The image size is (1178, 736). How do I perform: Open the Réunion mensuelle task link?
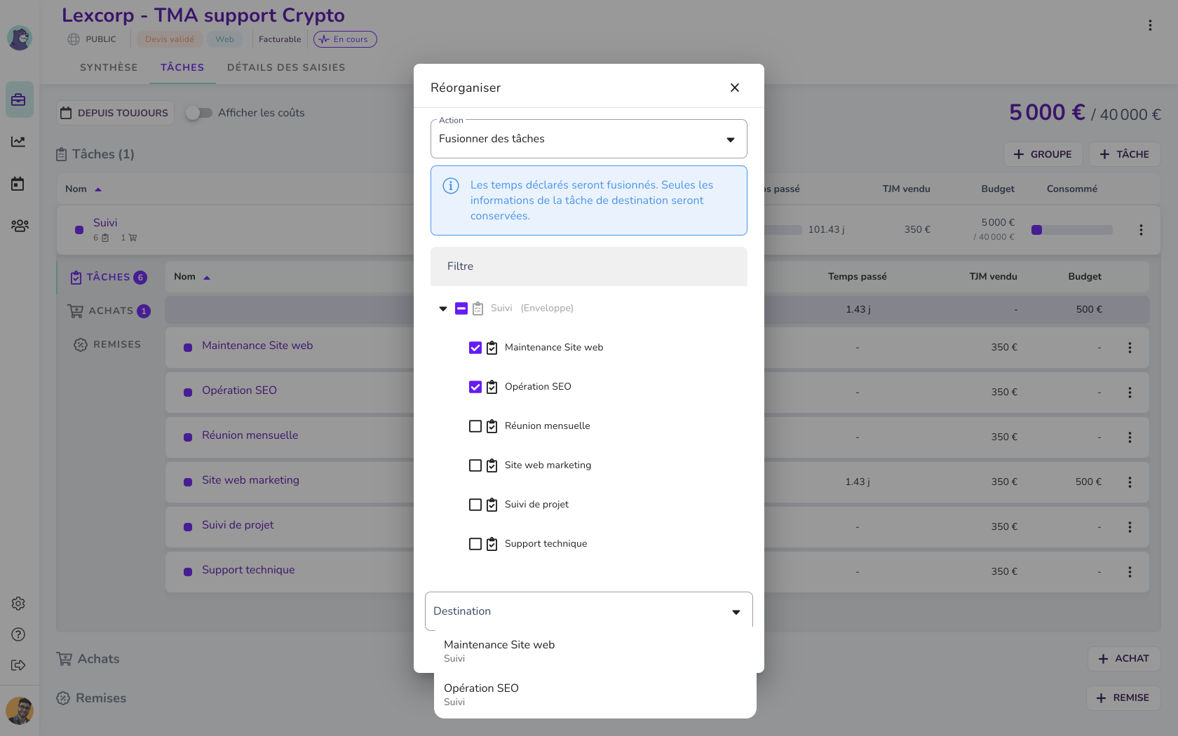(x=250, y=435)
